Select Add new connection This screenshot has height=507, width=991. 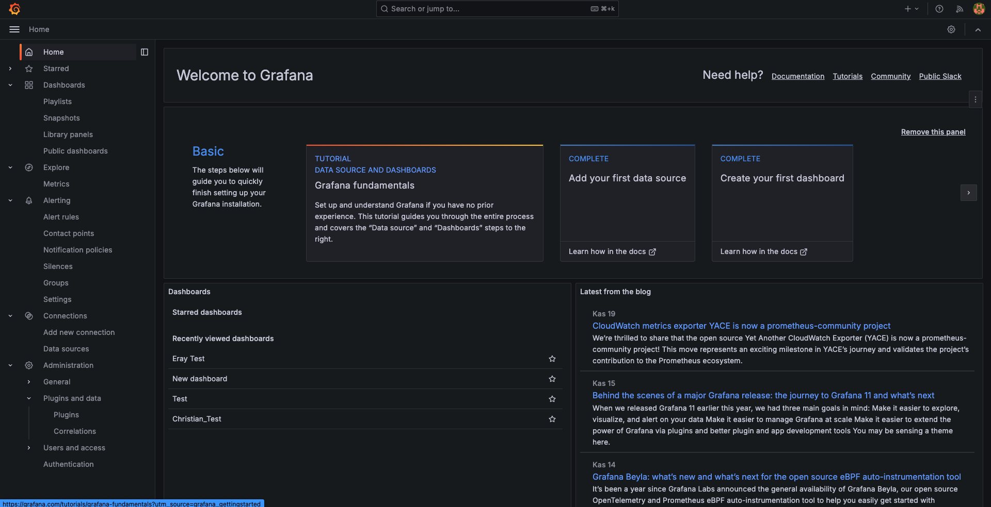click(79, 332)
